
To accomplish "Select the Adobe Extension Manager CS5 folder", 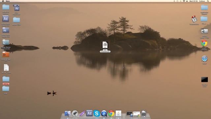I will click(204, 31).
